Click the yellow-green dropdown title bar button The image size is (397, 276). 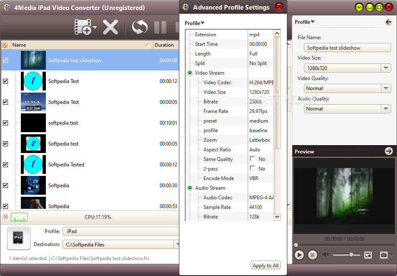click(359, 8)
